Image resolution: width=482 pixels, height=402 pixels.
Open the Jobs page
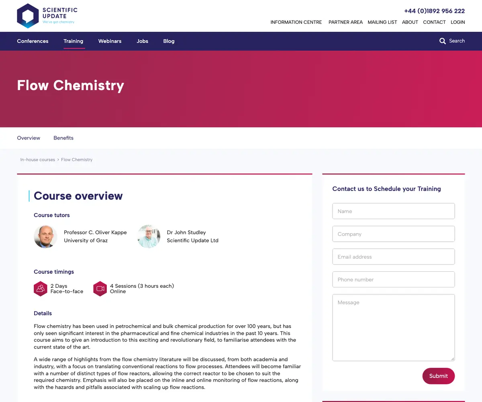click(142, 41)
